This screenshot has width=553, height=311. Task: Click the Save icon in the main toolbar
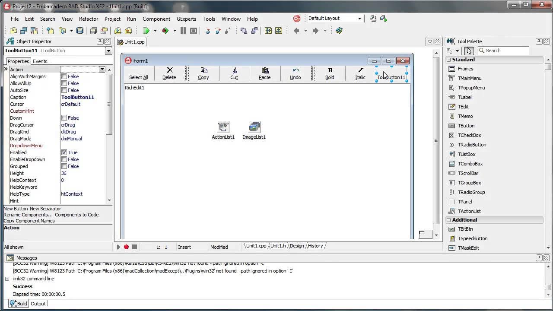click(79, 31)
